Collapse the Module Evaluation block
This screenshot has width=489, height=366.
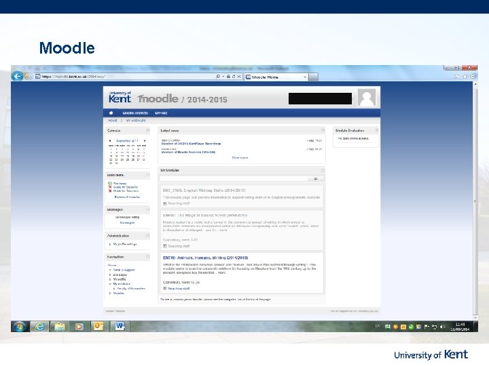pyautogui.click(x=376, y=131)
